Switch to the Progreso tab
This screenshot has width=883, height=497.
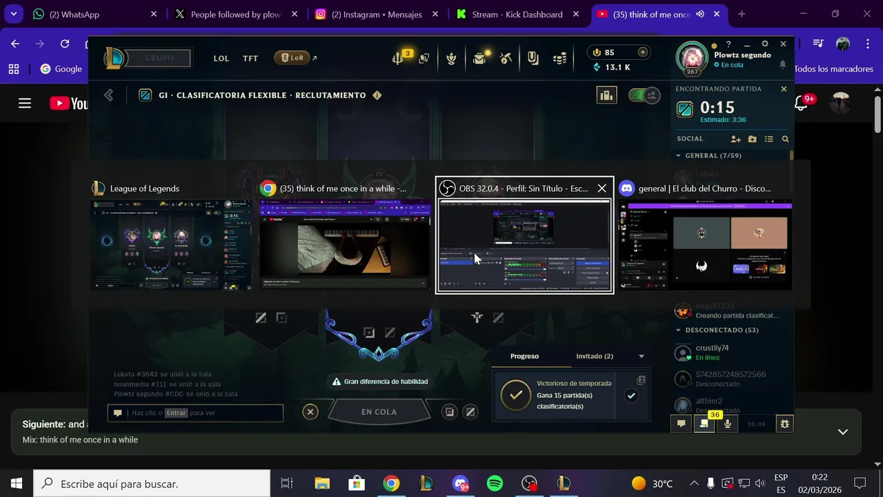point(524,356)
